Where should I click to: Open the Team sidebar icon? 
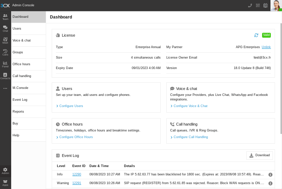(x=5, y=17)
